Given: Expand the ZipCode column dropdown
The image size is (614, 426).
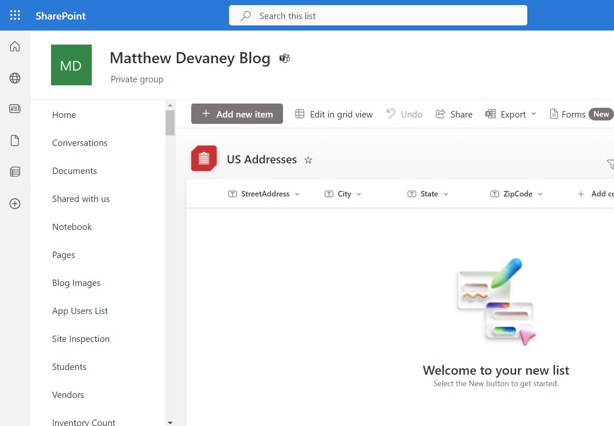Looking at the screenshot, I should click(540, 194).
